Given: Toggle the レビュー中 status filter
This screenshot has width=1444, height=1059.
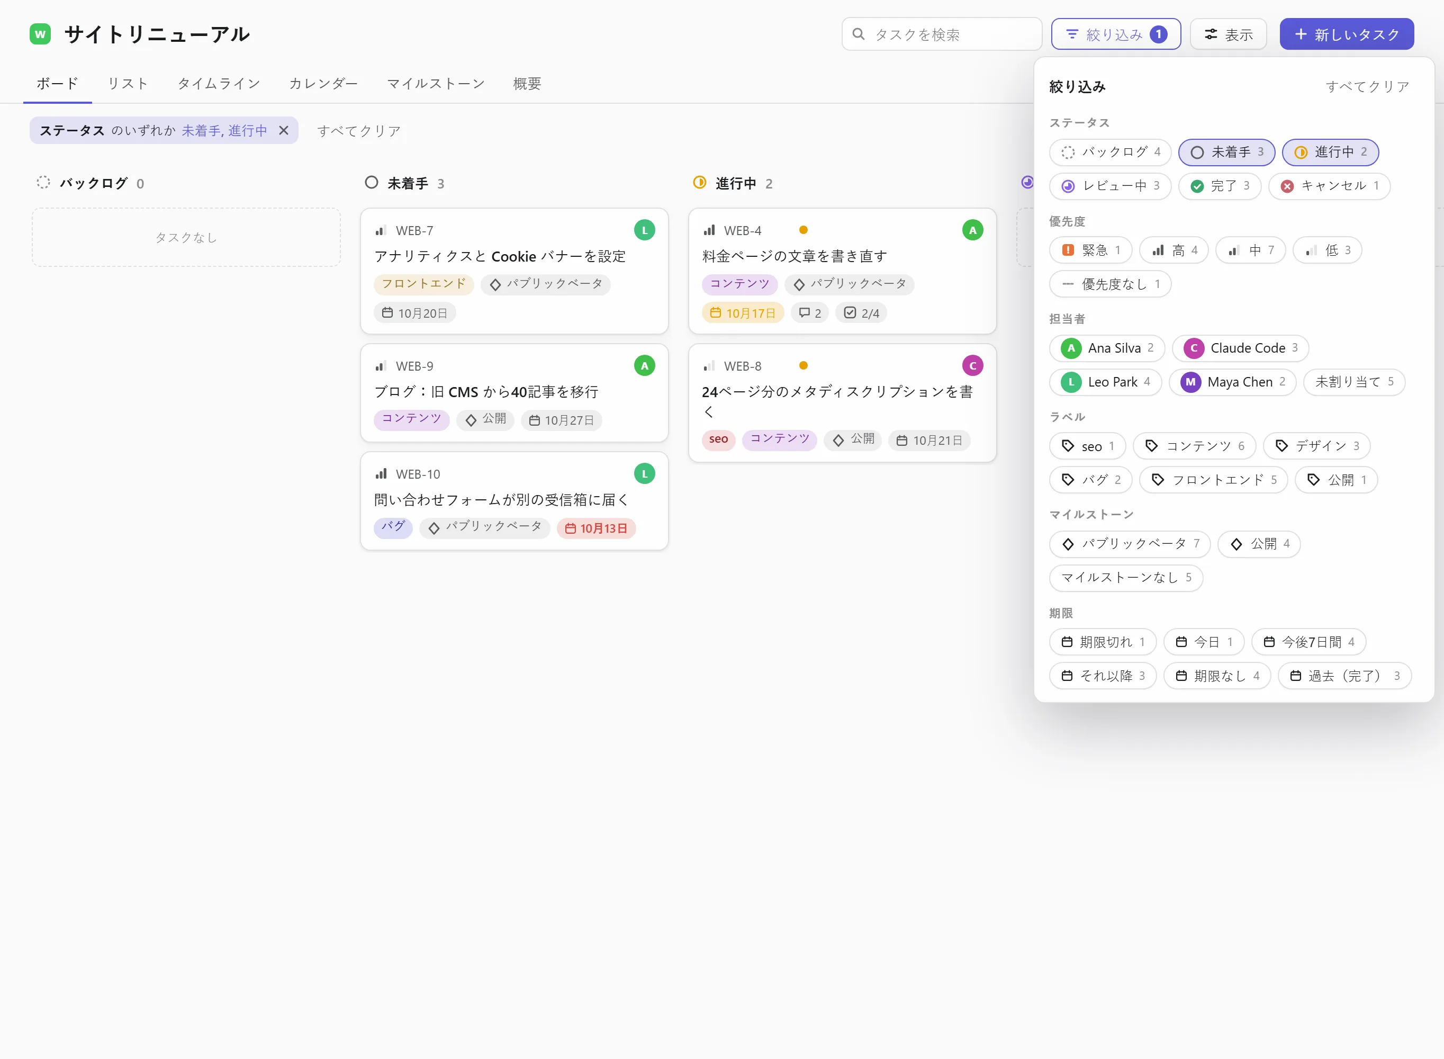Looking at the screenshot, I should coord(1109,186).
